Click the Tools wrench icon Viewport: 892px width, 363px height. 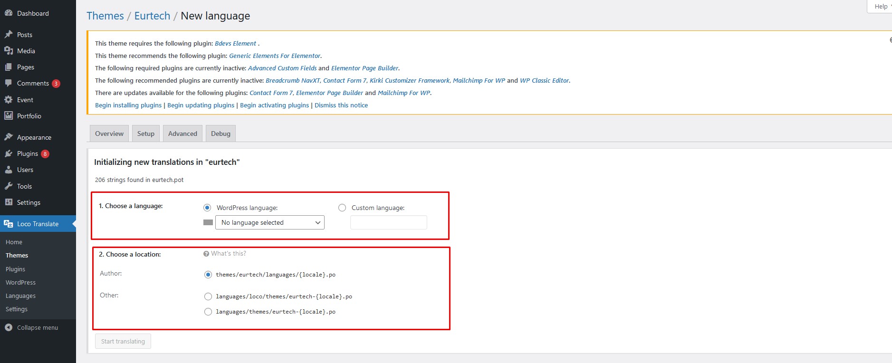coord(9,186)
